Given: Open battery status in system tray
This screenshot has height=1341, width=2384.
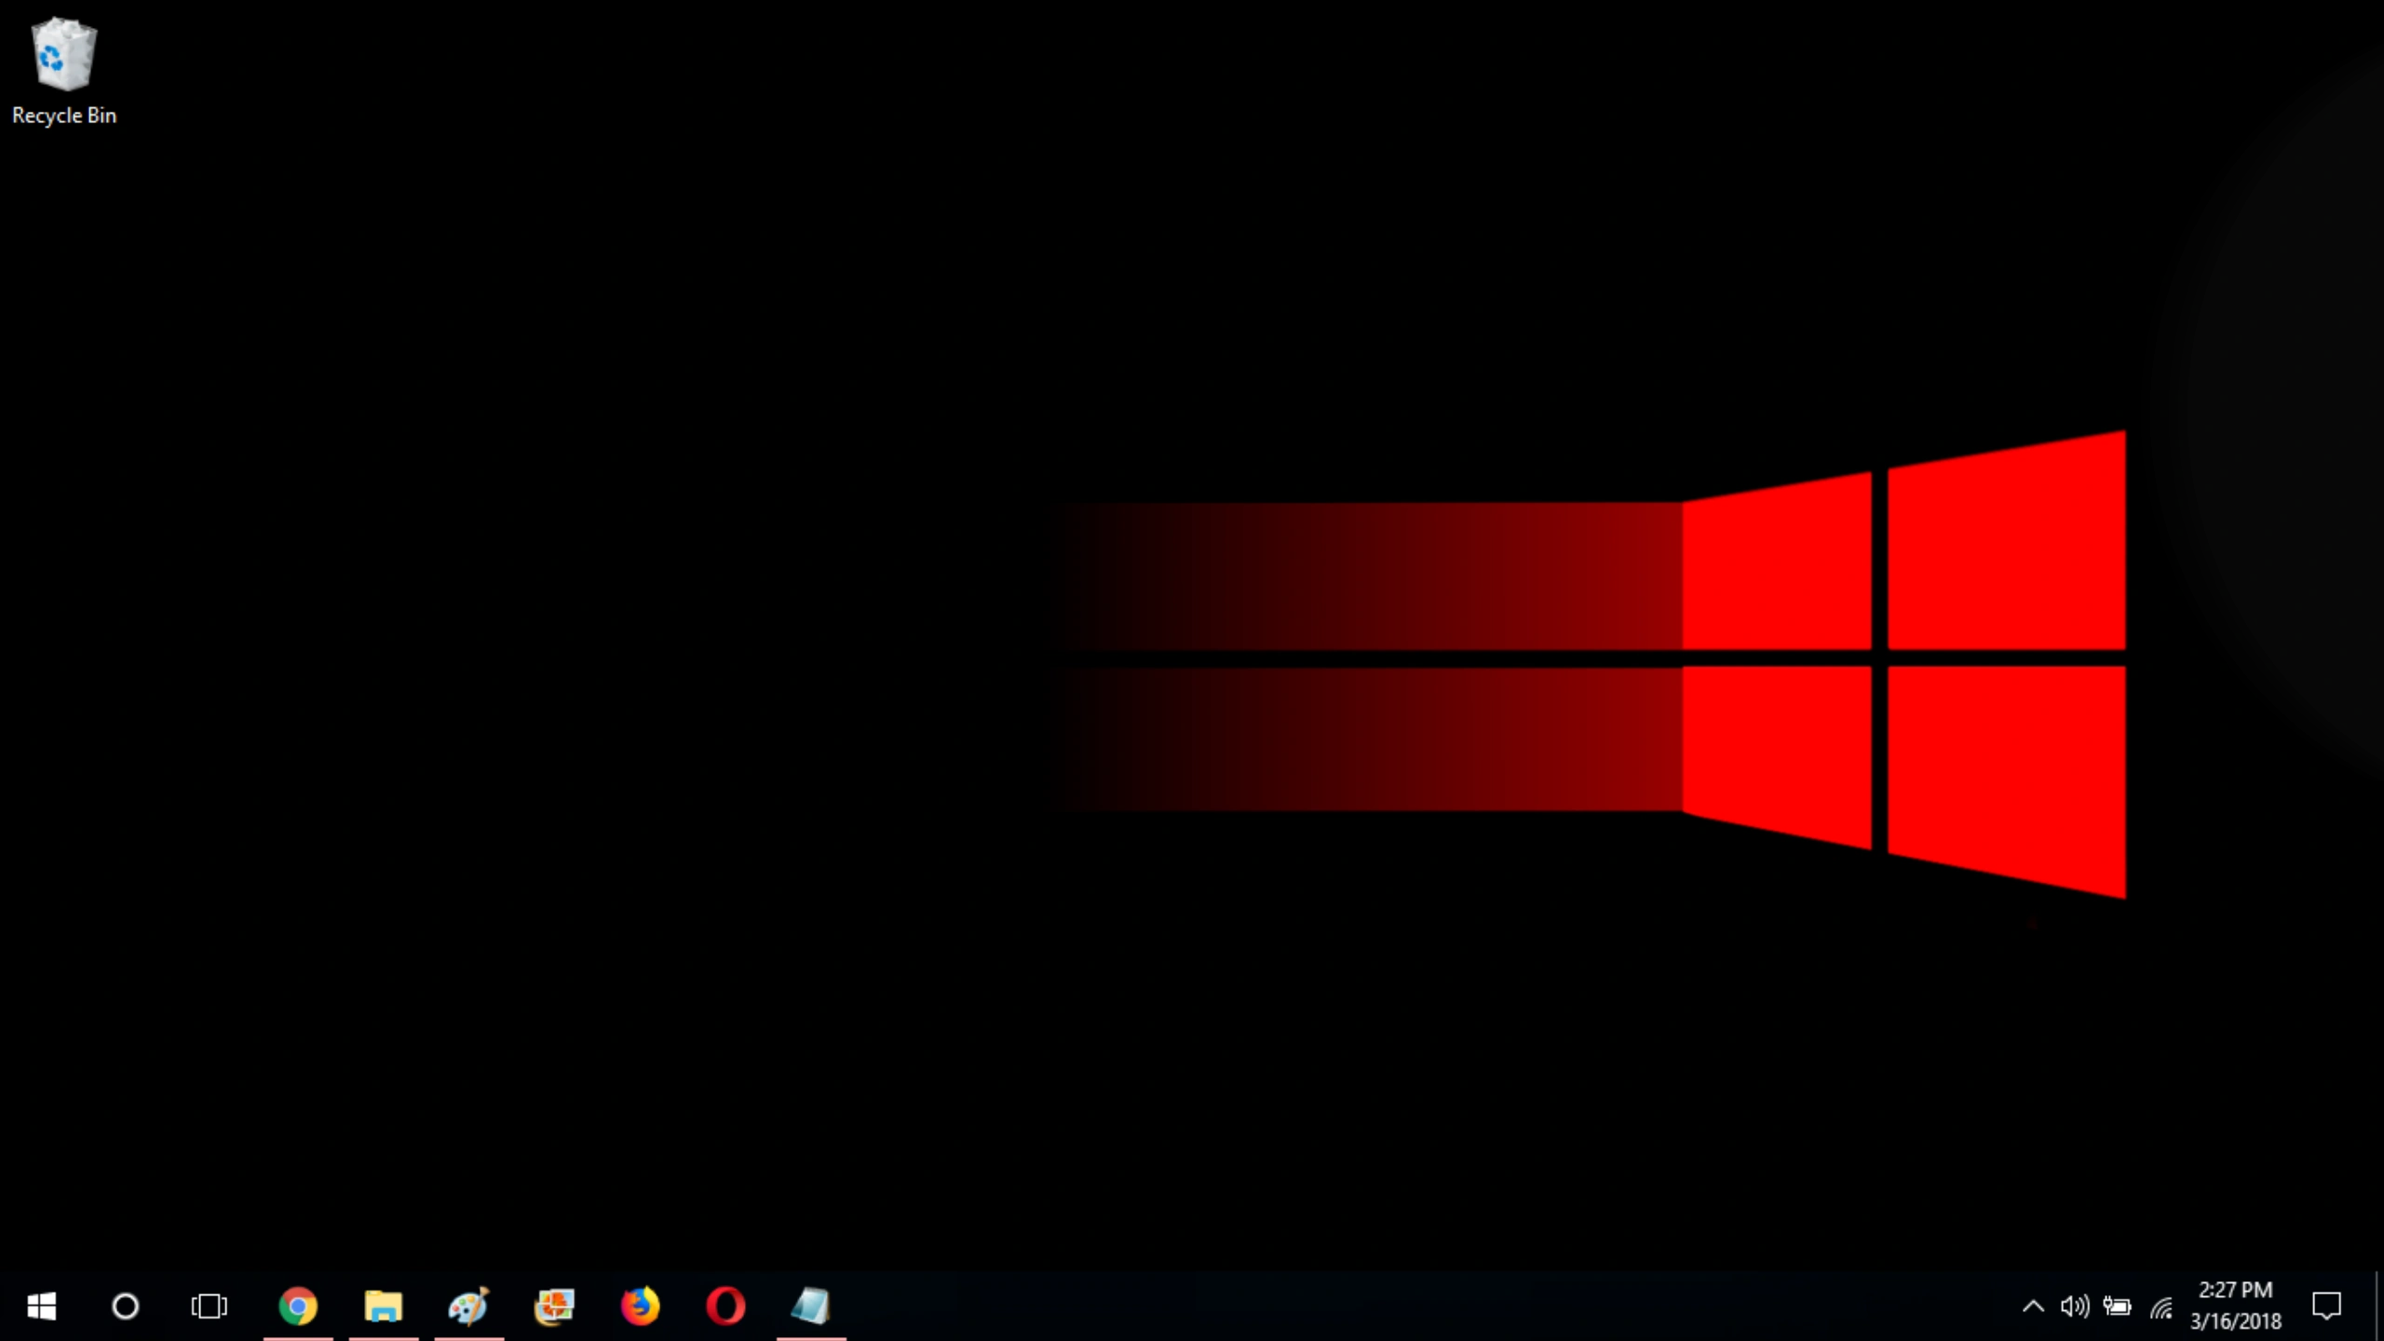Looking at the screenshot, I should (x=2118, y=1307).
